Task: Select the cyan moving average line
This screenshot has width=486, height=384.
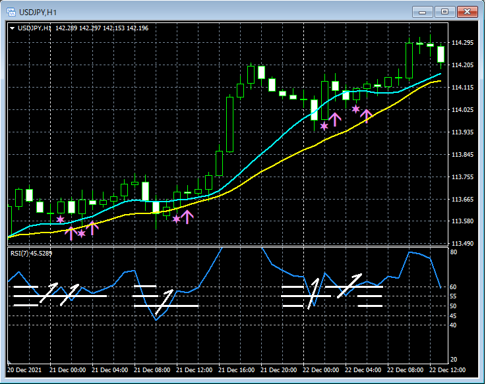Action: coord(262,153)
